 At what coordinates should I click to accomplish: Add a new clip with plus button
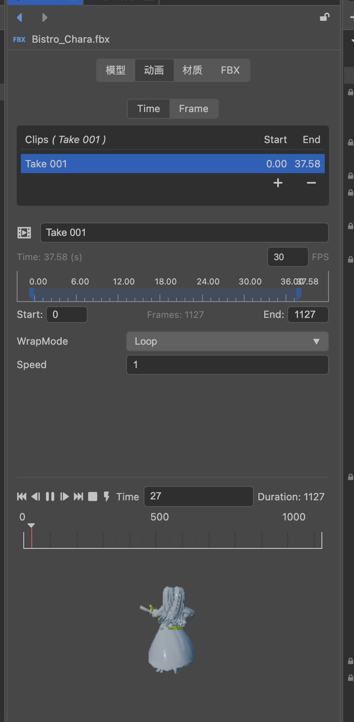[x=278, y=183]
